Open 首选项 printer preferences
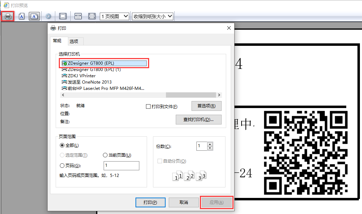 (207, 106)
